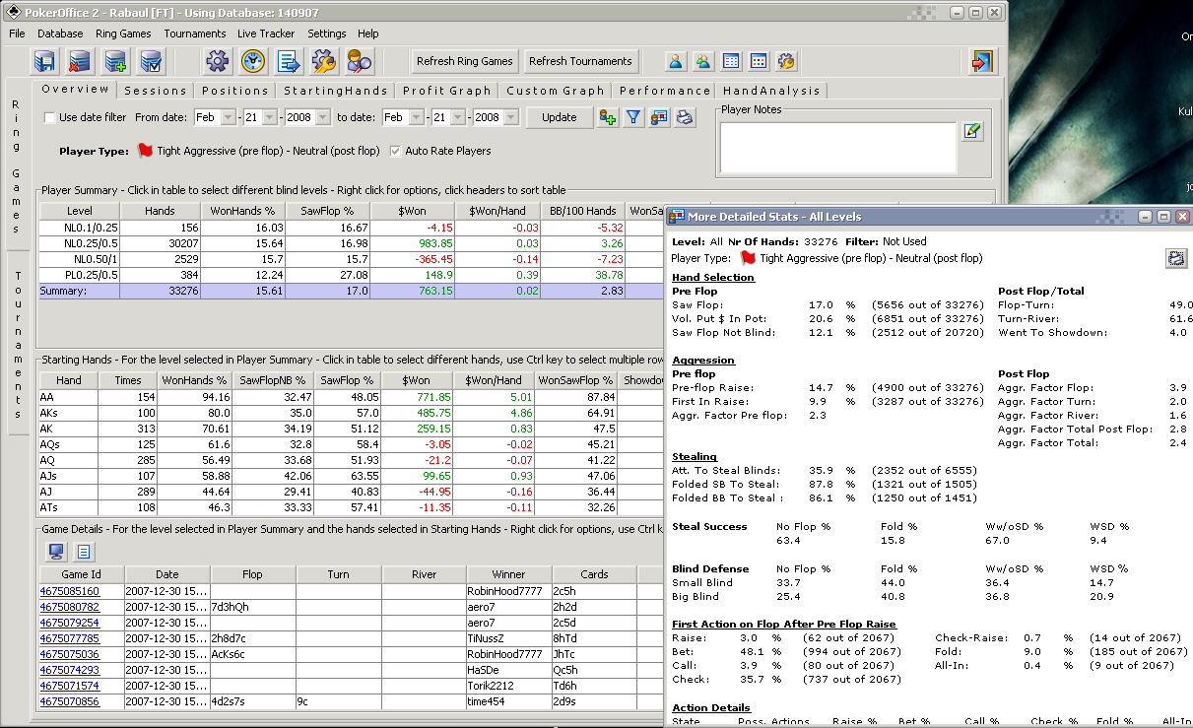This screenshot has width=1193, height=728.
Task: Click the monitor icon in Game Details
Action: pos(57,552)
